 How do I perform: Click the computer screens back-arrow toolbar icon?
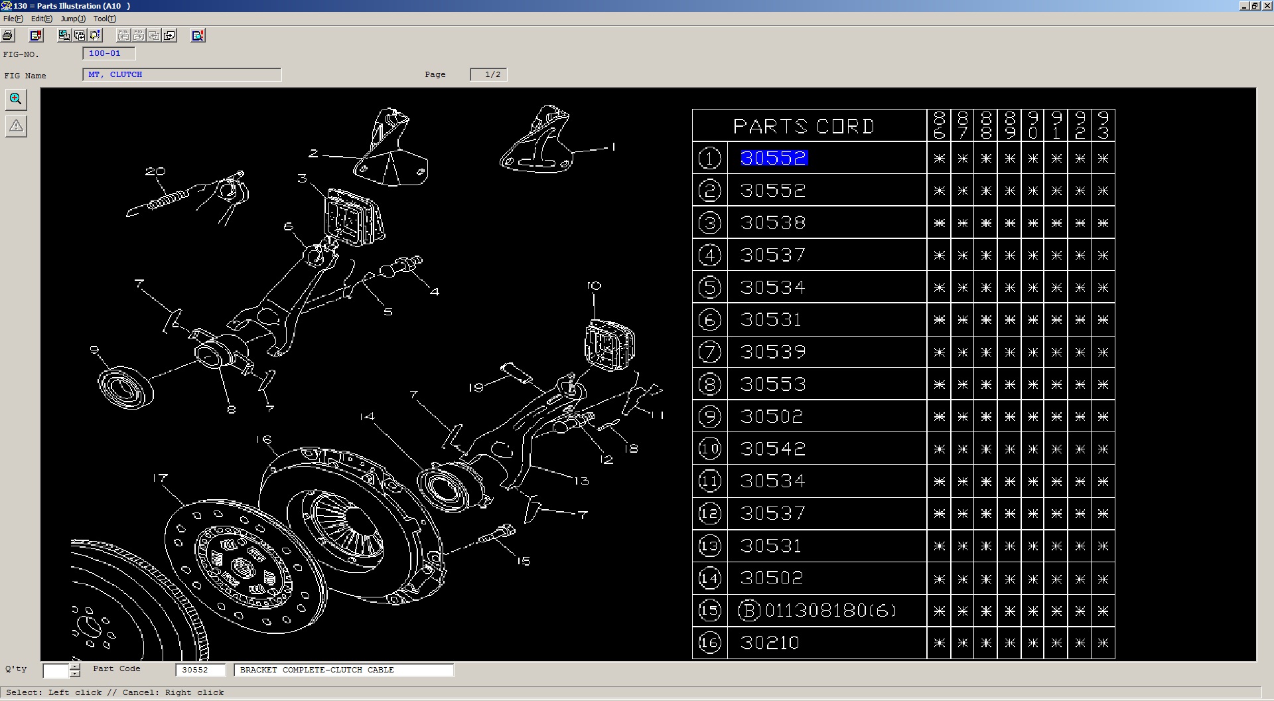coord(64,36)
